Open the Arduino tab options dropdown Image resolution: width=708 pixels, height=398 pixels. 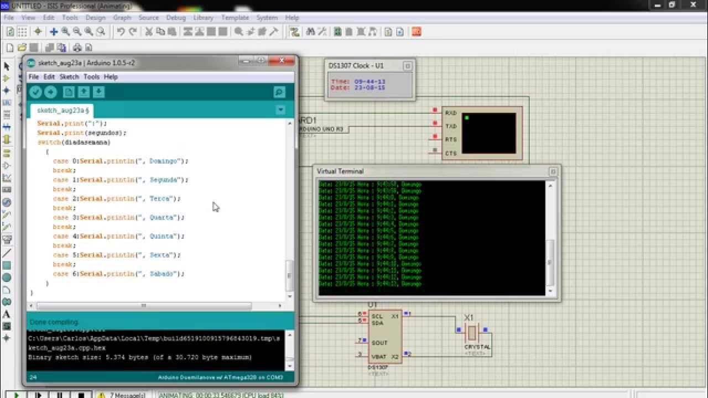[x=280, y=110]
